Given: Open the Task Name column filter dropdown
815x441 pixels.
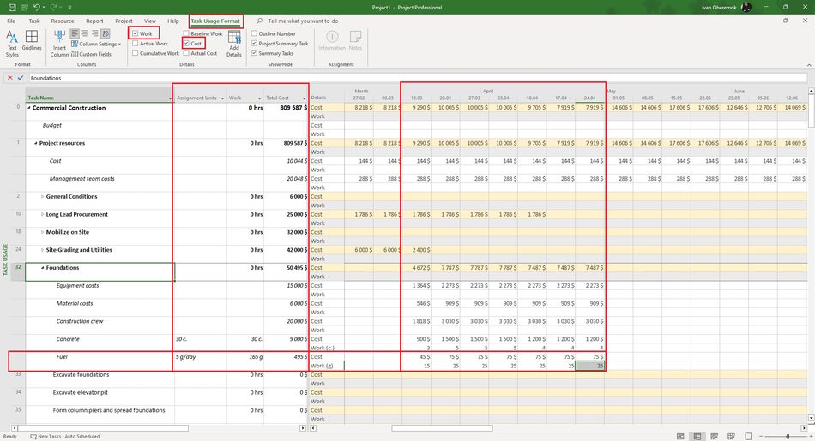Looking at the screenshot, I should pos(170,98).
